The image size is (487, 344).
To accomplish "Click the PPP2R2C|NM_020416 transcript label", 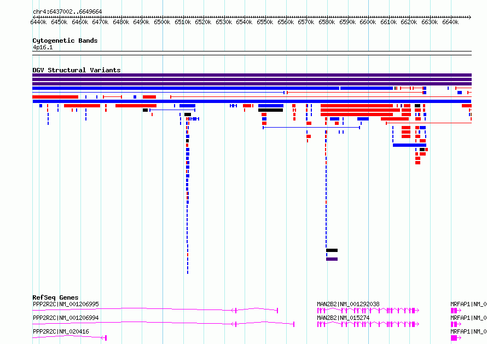I will coord(61,331).
